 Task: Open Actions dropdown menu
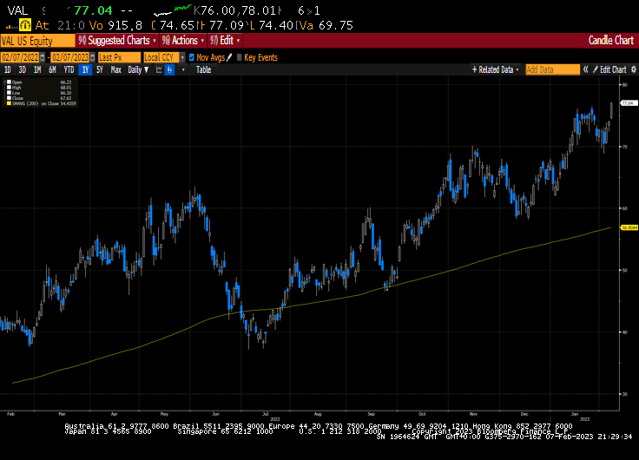[x=182, y=40]
